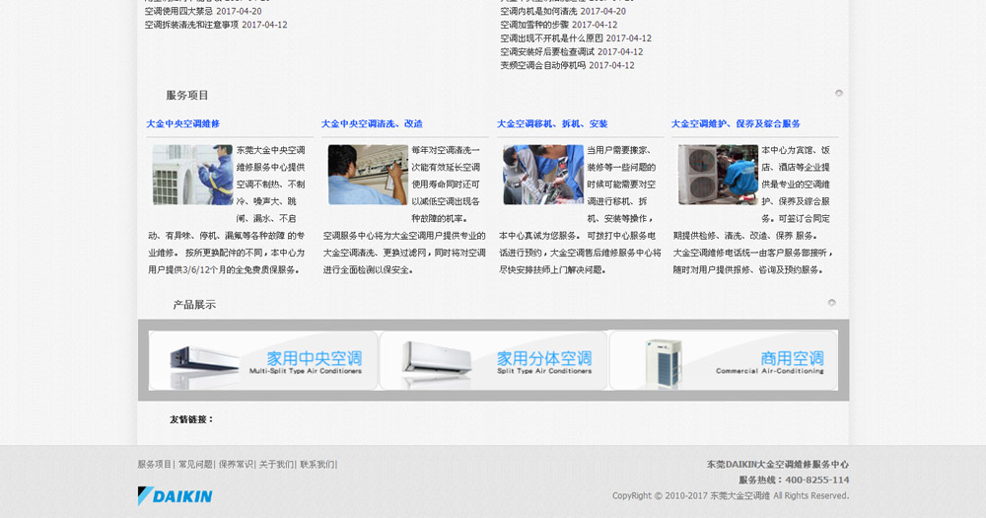Open 大金中央空调清洗、改造 service heading
Image resolution: width=986 pixels, height=518 pixels.
click(372, 124)
